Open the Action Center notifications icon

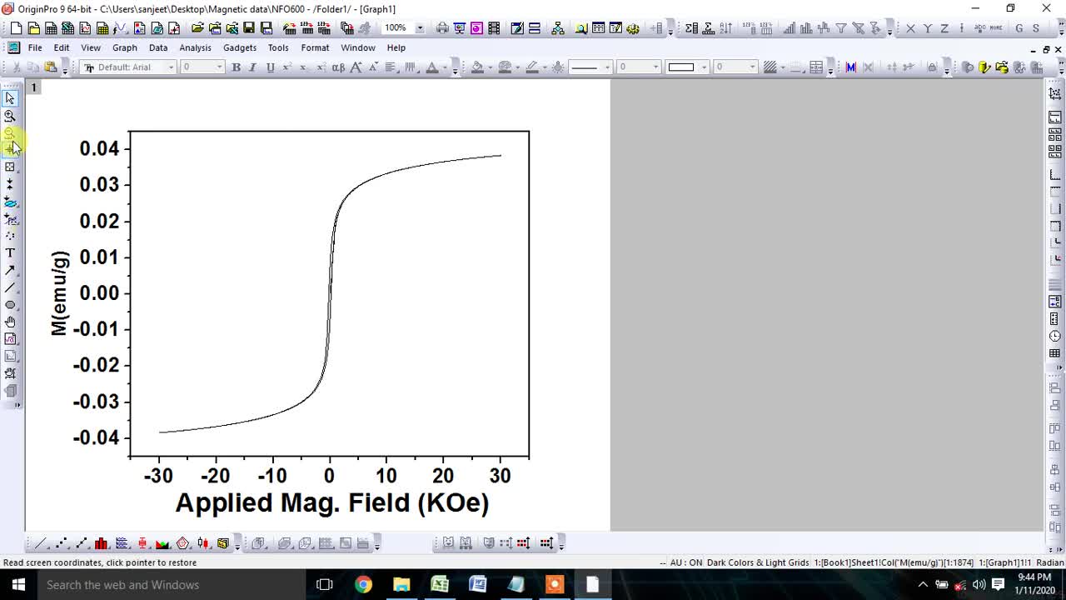click(x=998, y=584)
